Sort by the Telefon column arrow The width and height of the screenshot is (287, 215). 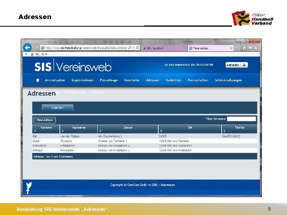tap(224, 131)
